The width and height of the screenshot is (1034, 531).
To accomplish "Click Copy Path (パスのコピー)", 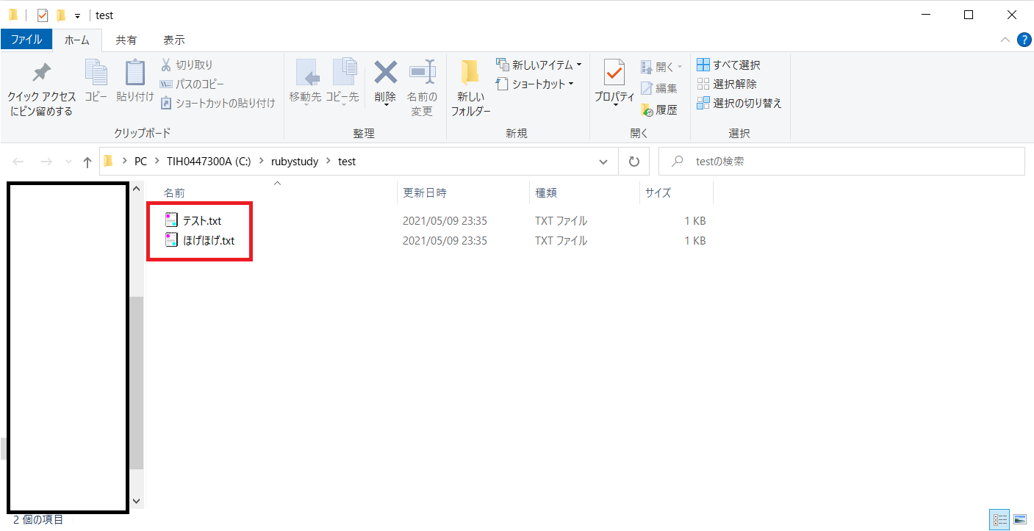I will click(192, 84).
